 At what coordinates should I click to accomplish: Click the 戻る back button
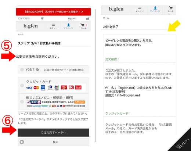tap(53, 142)
